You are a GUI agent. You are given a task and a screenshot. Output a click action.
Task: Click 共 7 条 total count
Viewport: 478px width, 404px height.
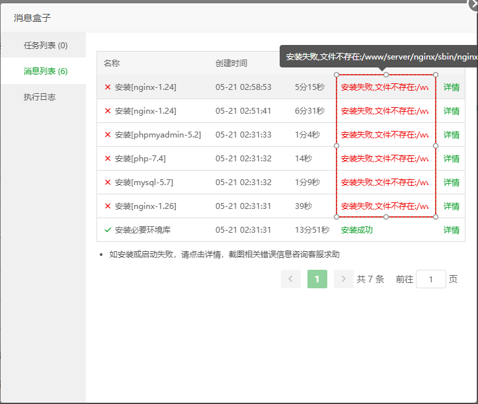coord(370,279)
